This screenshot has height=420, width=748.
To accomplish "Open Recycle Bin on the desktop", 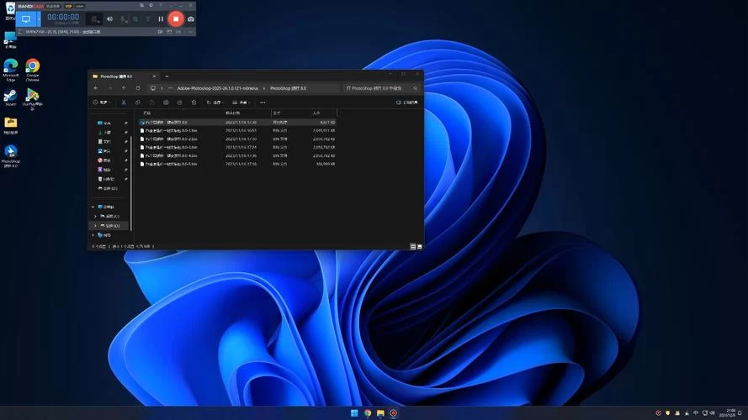I will pyautogui.click(x=10, y=11).
